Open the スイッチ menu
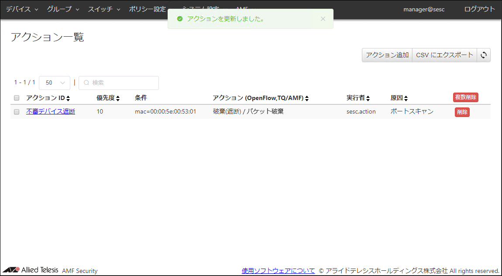This screenshot has width=502, height=276. point(104,9)
